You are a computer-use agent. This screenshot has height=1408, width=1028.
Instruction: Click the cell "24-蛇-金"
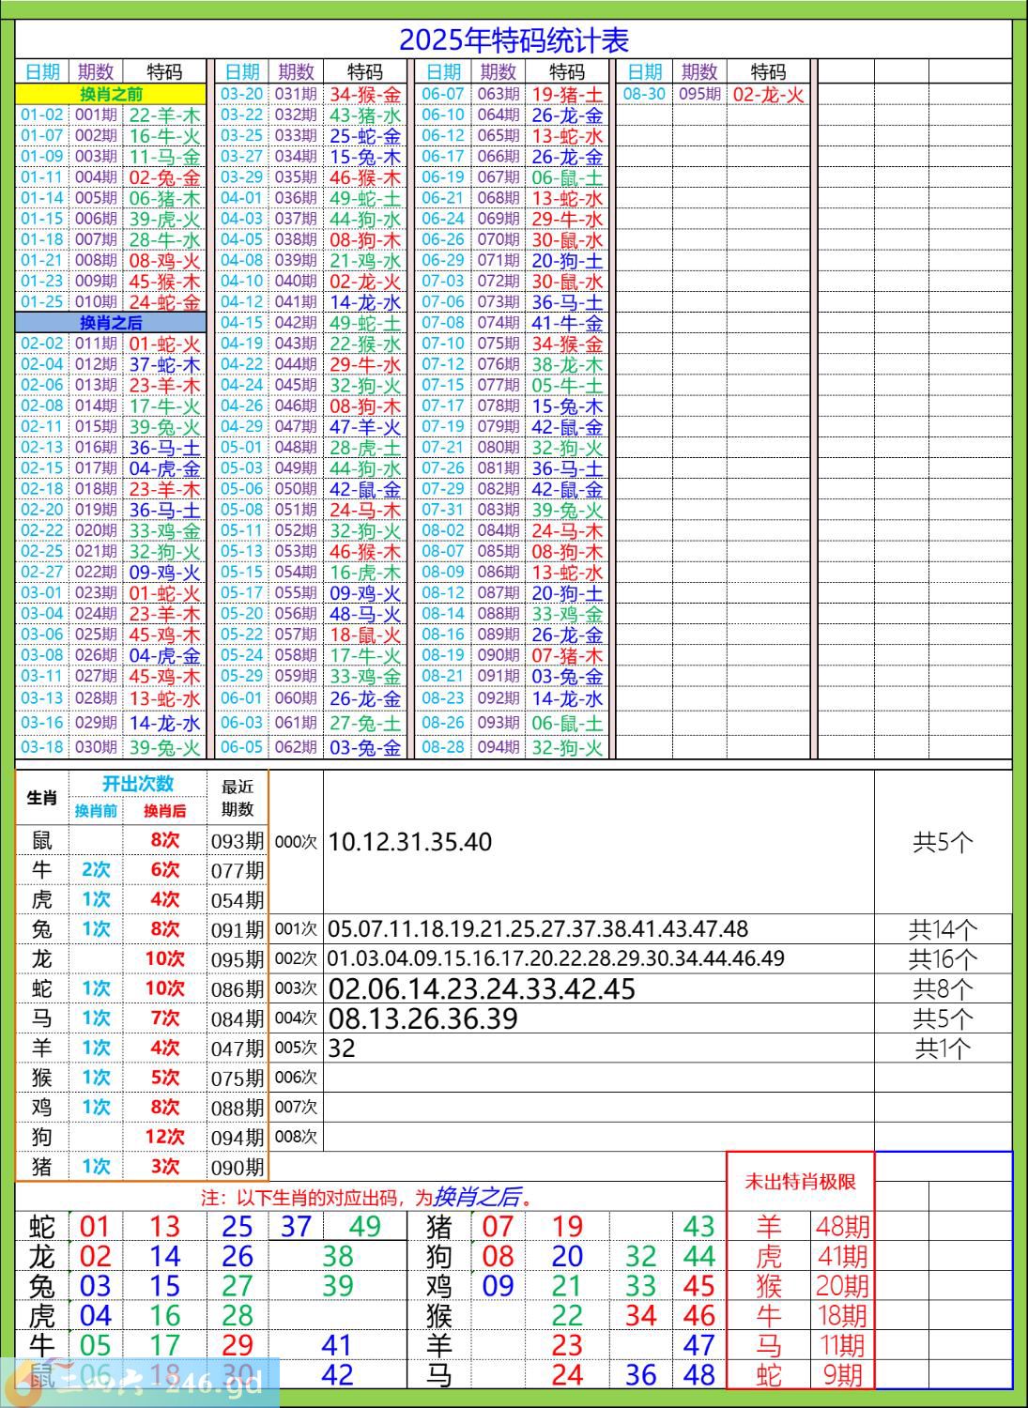coord(165,302)
